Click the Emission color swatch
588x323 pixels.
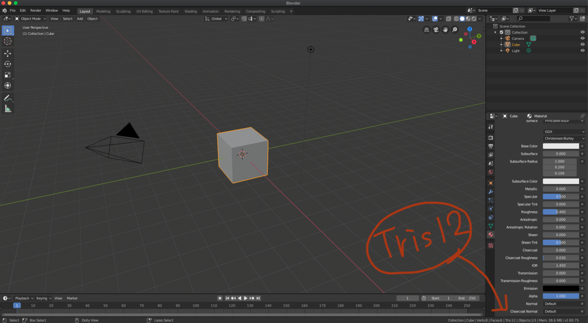tap(561, 288)
